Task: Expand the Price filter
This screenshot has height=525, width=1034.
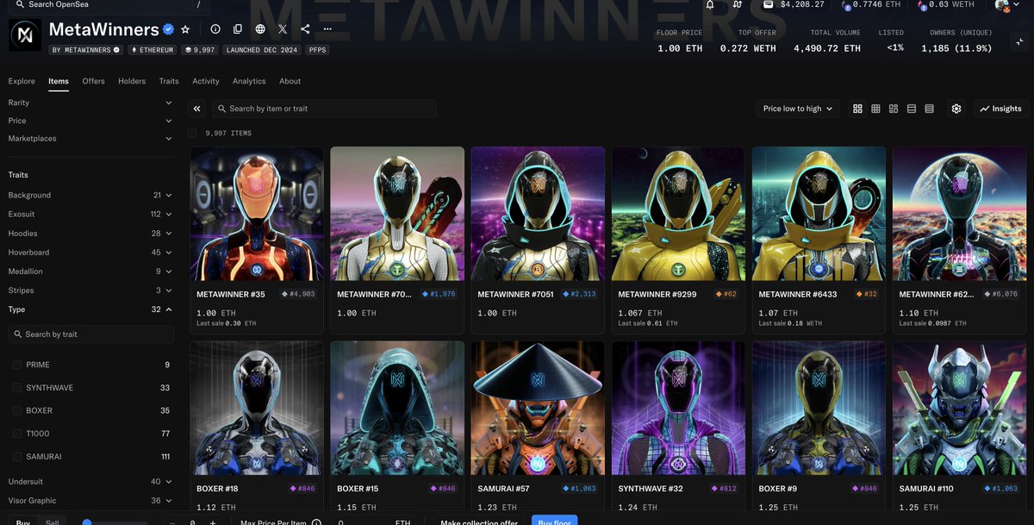Action: tap(90, 121)
